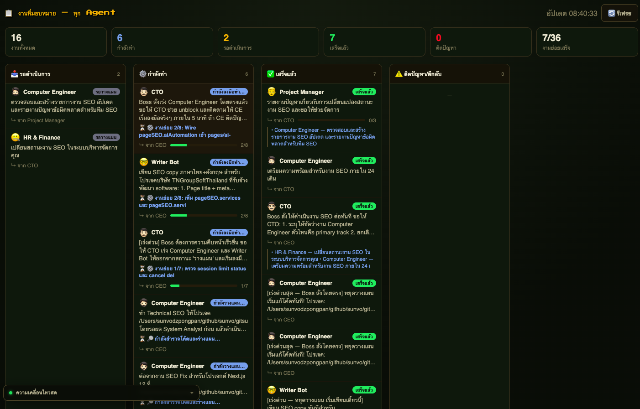Open the 2 รอดำเนินการ summary card
Screen dimensions: 640x409
click(x=268, y=42)
